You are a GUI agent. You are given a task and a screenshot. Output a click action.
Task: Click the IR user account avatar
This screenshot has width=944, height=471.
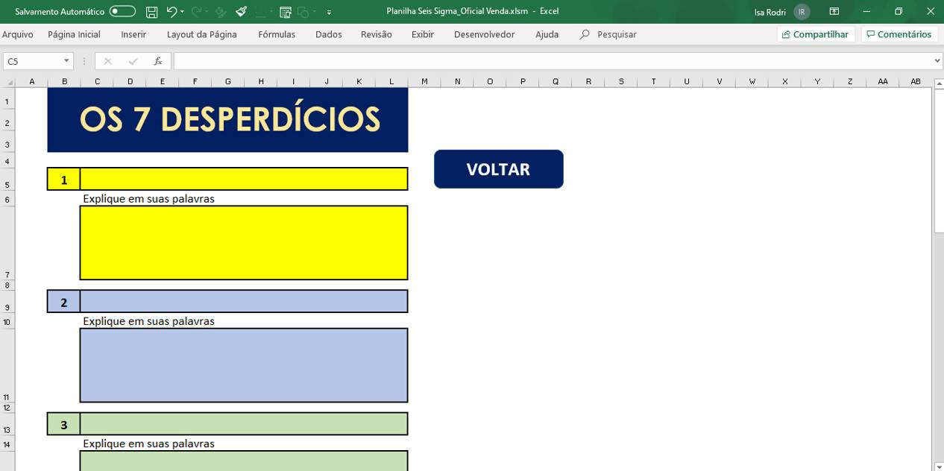coord(802,12)
